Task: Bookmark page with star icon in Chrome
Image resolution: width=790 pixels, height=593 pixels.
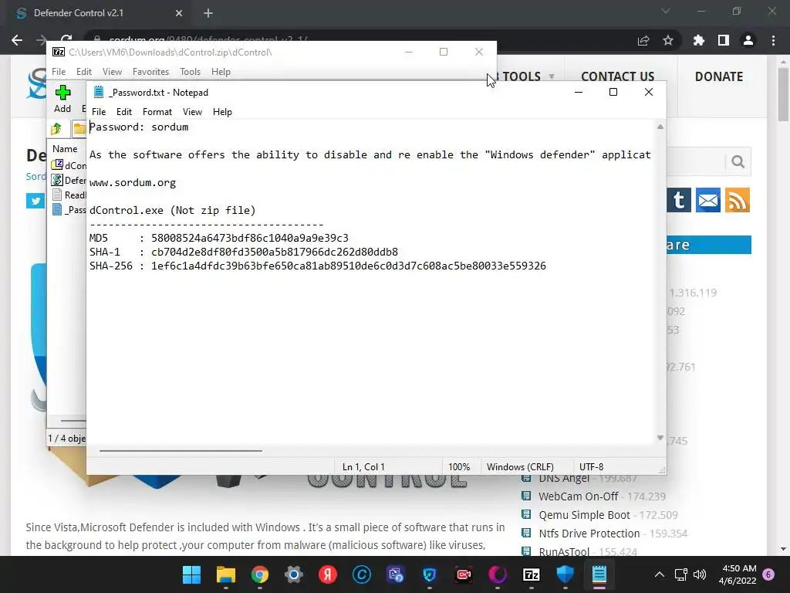Action: [x=668, y=40]
